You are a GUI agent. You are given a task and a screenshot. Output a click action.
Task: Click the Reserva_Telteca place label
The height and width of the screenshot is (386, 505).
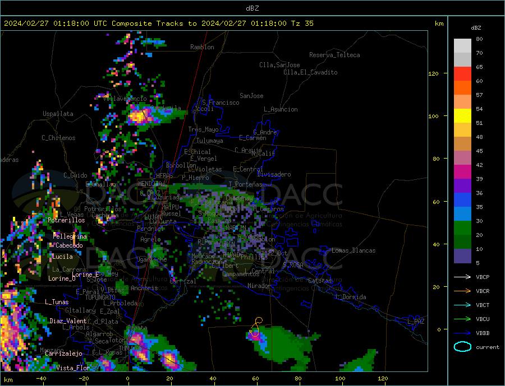[x=334, y=55]
